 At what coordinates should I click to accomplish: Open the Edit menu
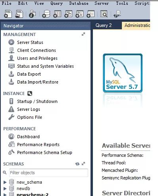(23, 3)
